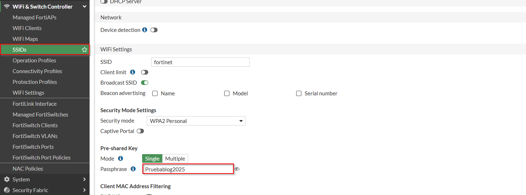Enable the Captive Portal toggle
The height and width of the screenshot is (195, 526).
[x=140, y=131]
